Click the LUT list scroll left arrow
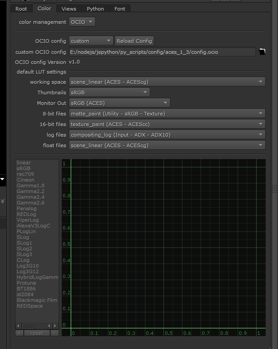This screenshot has width=278, height=349. point(19,326)
